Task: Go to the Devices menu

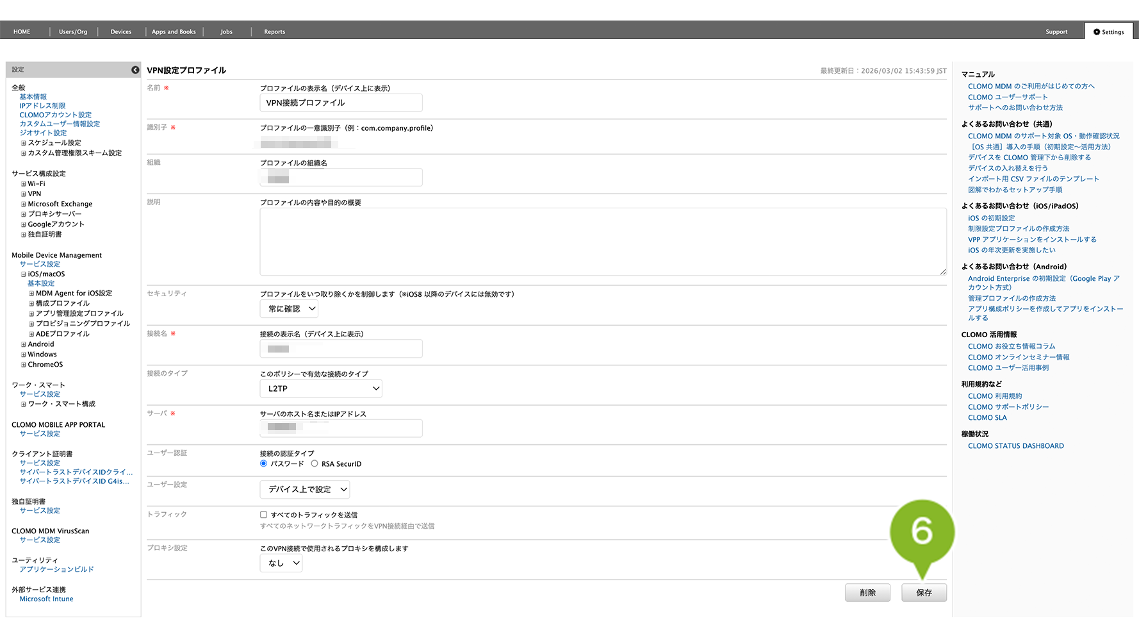Action: [x=120, y=32]
